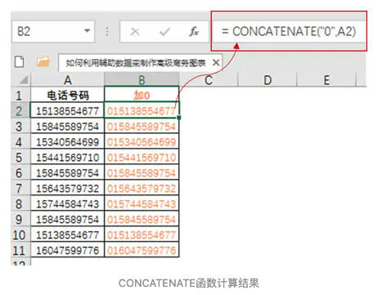Image resolution: width=378 pixels, height=295 pixels.
Task: Switch to the open workbook document tab
Action: click(x=140, y=63)
